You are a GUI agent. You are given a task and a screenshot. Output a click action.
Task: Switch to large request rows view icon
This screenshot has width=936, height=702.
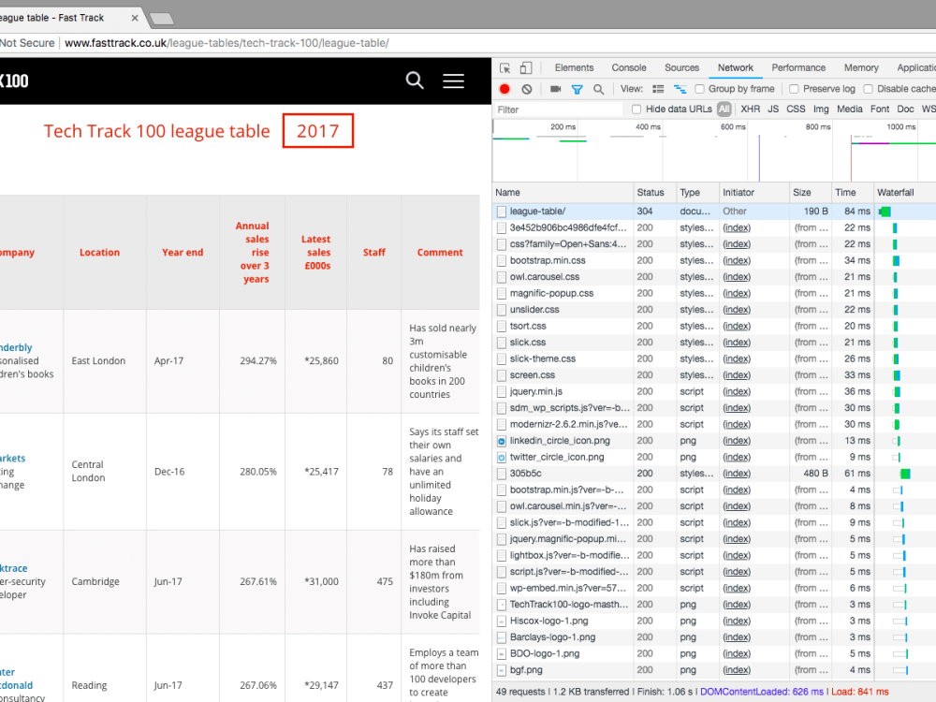658,89
